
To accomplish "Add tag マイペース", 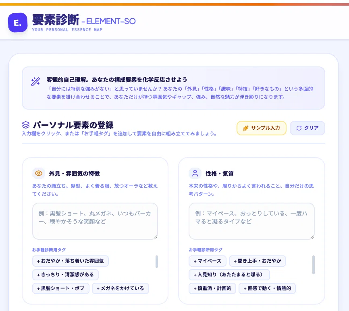I will (208, 261).
